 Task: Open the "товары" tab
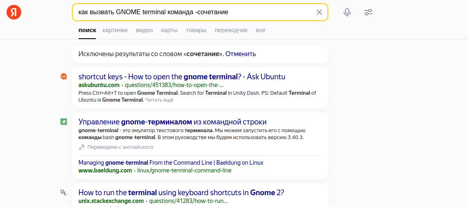tap(196, 30)
